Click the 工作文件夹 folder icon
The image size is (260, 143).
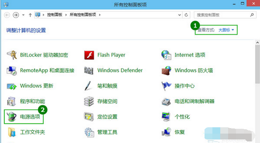pos(12,132)
